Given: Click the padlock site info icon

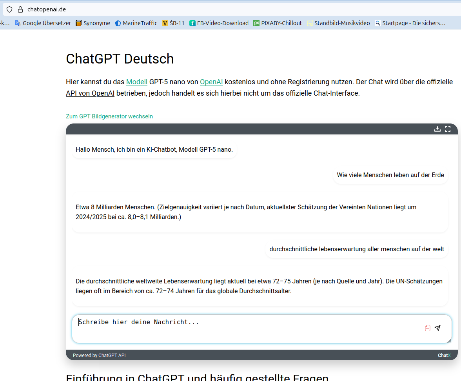Looking at the screenshot, I should [20, 9].
